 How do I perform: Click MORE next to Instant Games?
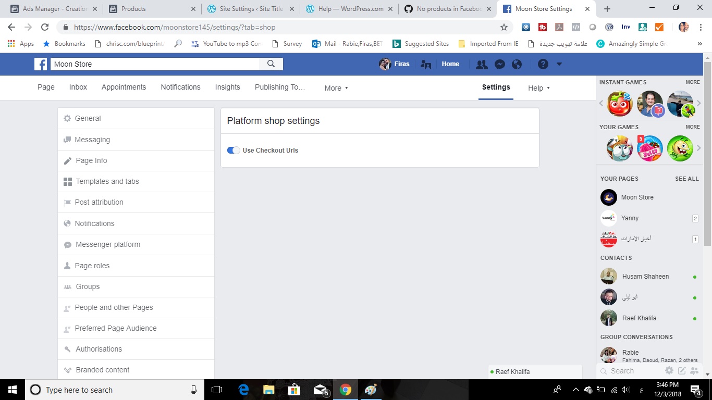pos(693,82)
